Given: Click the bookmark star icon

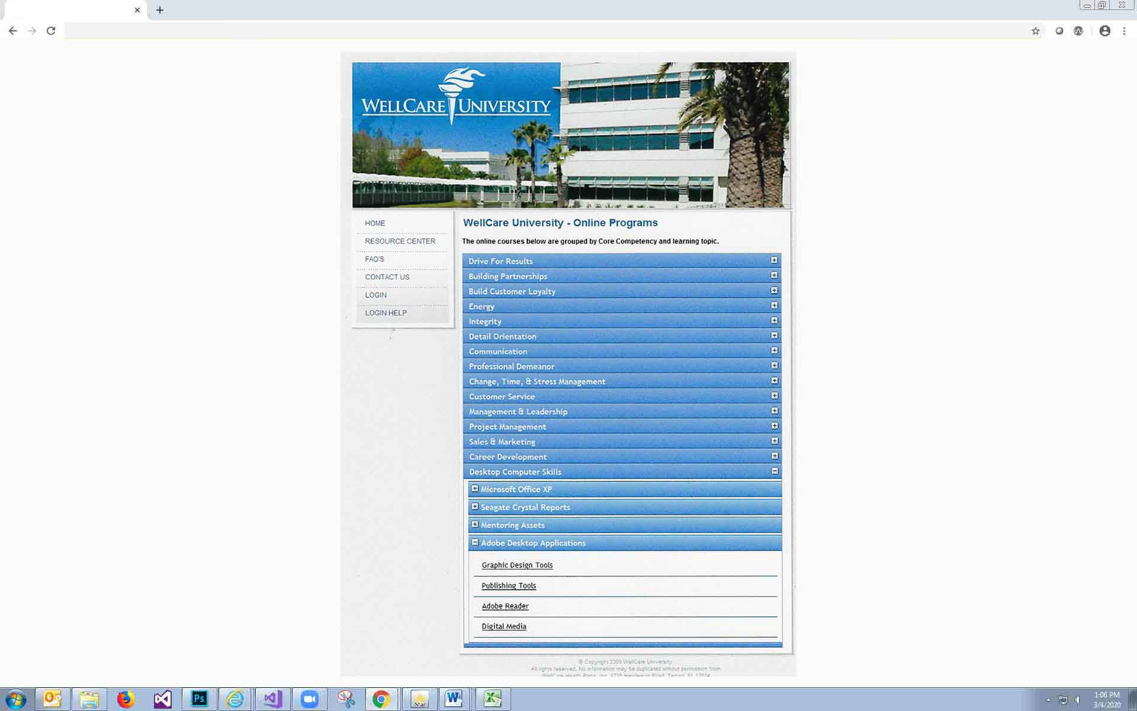Looking at the screenshot, I should pos(1035,31).
